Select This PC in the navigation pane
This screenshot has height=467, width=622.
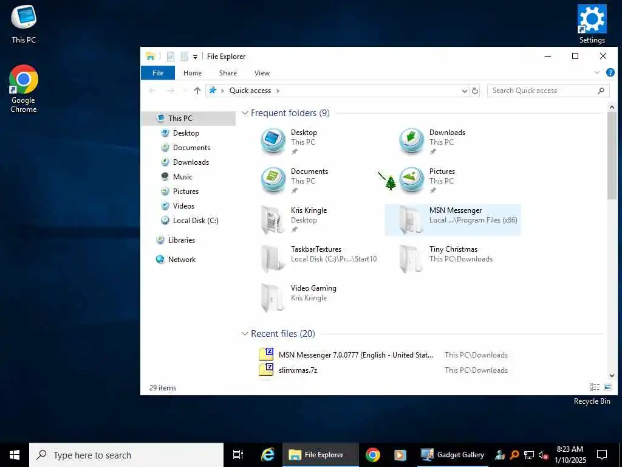click(x=188, y=118)
